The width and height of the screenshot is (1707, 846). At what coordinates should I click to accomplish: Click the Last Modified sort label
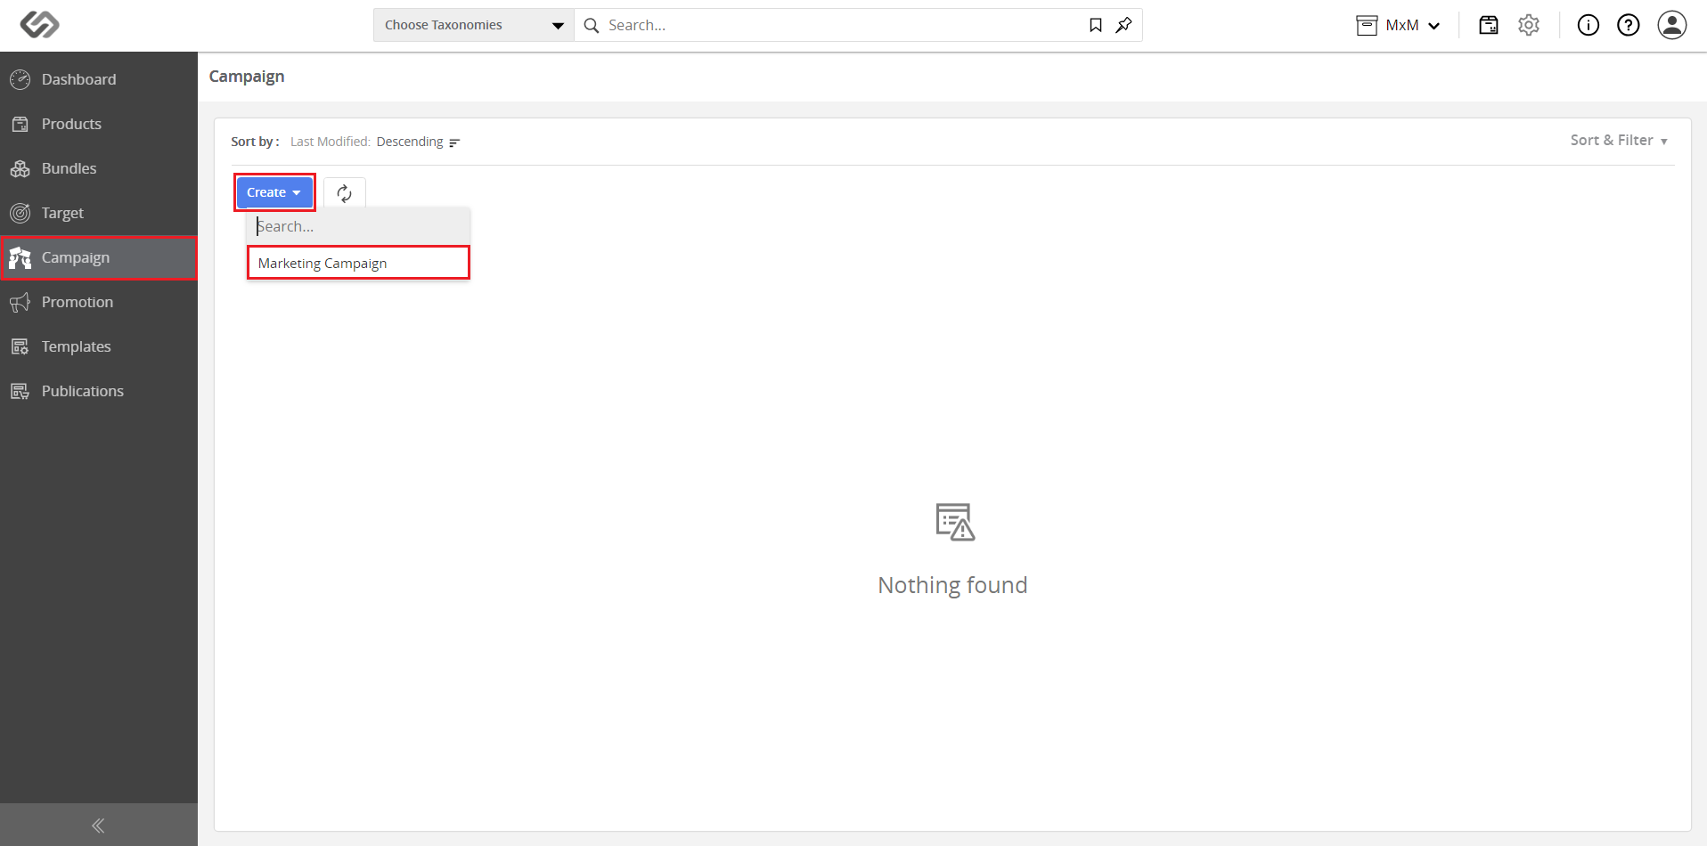pyautogui.click(x=330, y=142)
